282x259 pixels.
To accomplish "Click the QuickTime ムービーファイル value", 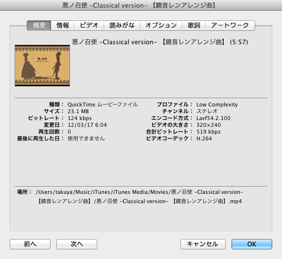I will tap(103, 104).
